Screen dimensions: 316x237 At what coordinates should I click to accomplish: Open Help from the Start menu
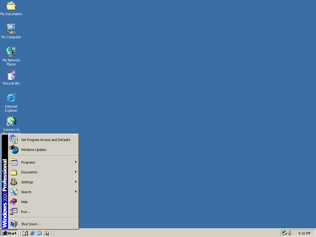point(43,202)
